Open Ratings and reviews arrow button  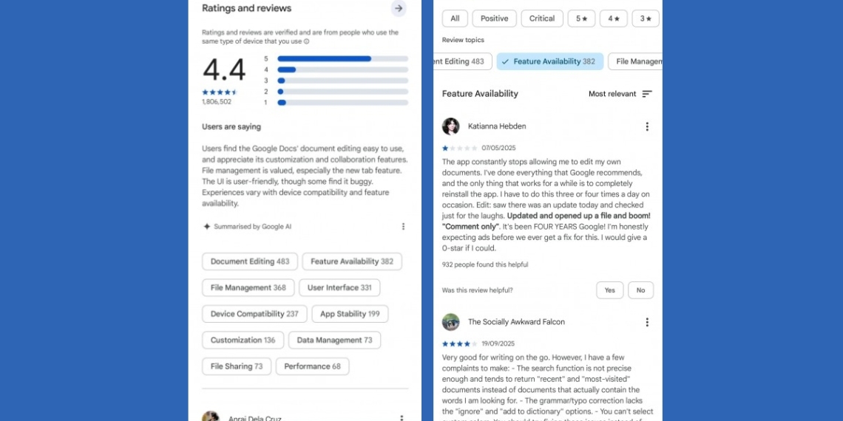(x=399, y=9)
